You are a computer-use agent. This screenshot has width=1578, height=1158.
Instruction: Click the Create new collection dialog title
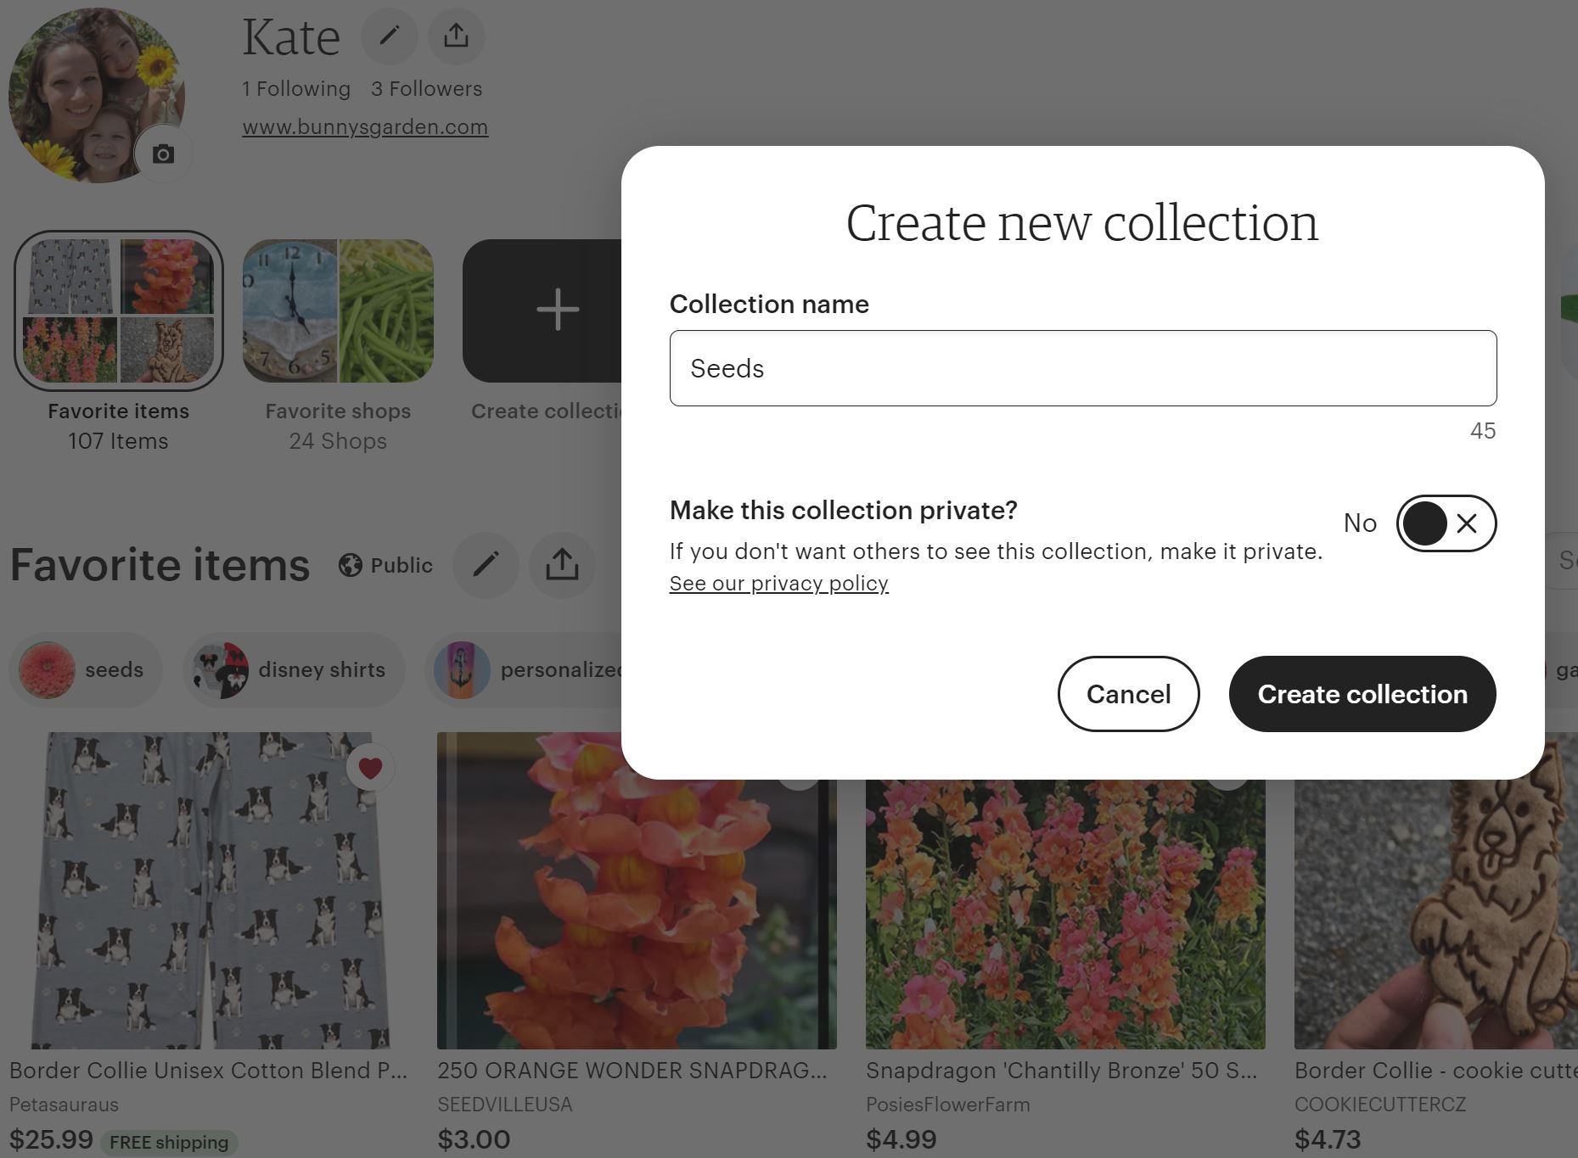click(x=1082, y=223)
